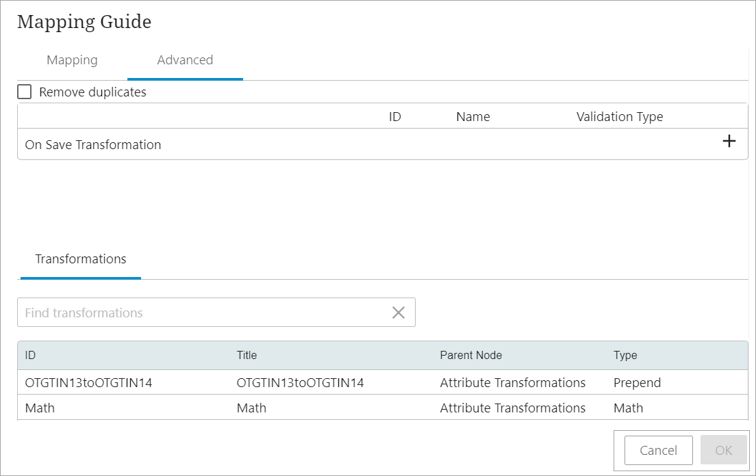756x476 pixels.
Task: Select the OTGTIN13toOTGTIN14 row by its ID cell
Action: click(88, 382)
